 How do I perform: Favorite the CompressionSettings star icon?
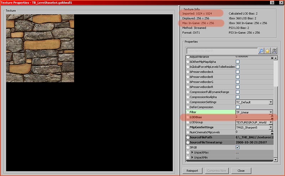[188, 102]
